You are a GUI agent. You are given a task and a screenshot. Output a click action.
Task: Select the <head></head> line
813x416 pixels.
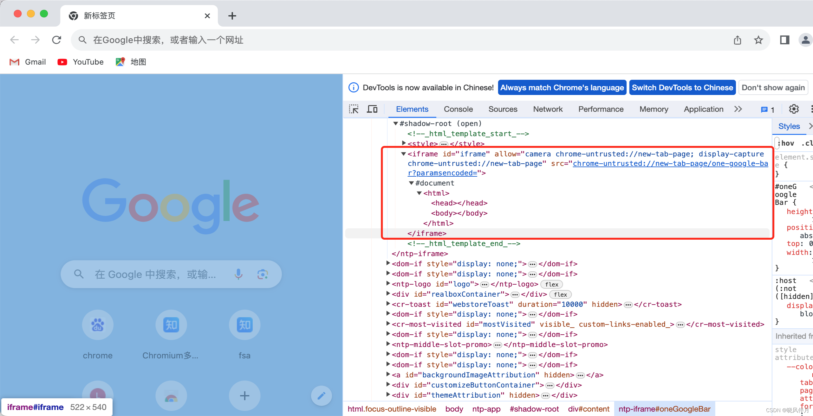[459, 203]
